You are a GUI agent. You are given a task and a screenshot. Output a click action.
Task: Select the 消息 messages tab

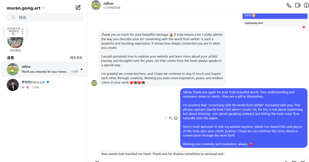point(11,58)
